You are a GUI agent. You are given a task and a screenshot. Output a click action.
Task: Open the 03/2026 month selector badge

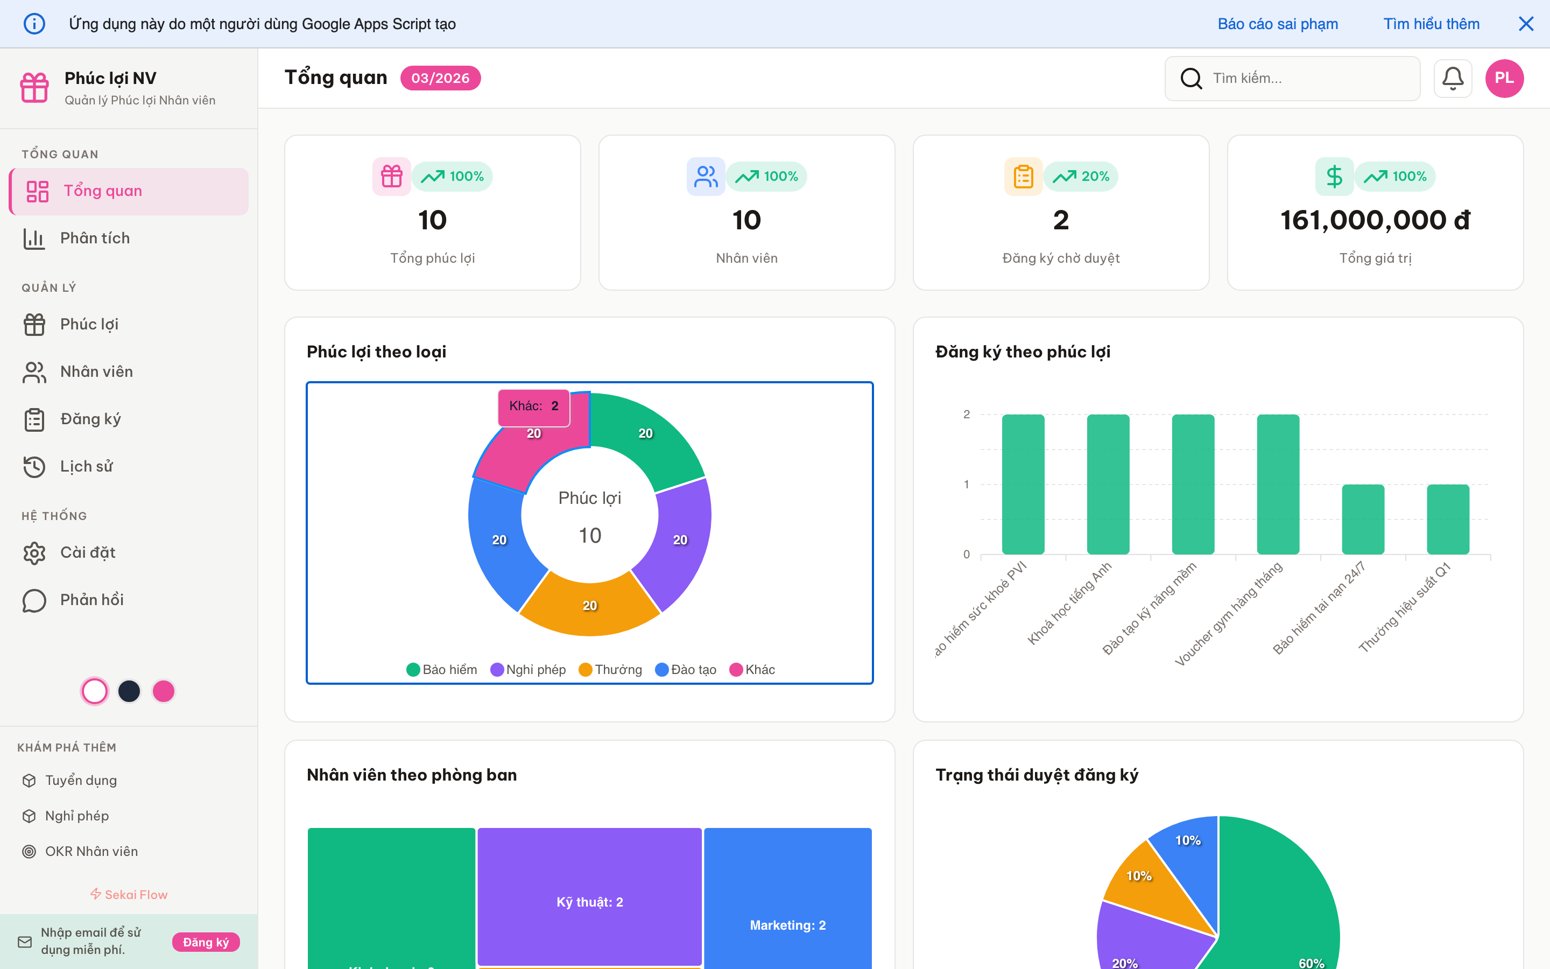[x=441, y=78]
